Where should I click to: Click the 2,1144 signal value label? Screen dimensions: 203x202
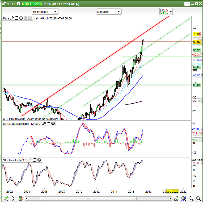coord(197,133)
